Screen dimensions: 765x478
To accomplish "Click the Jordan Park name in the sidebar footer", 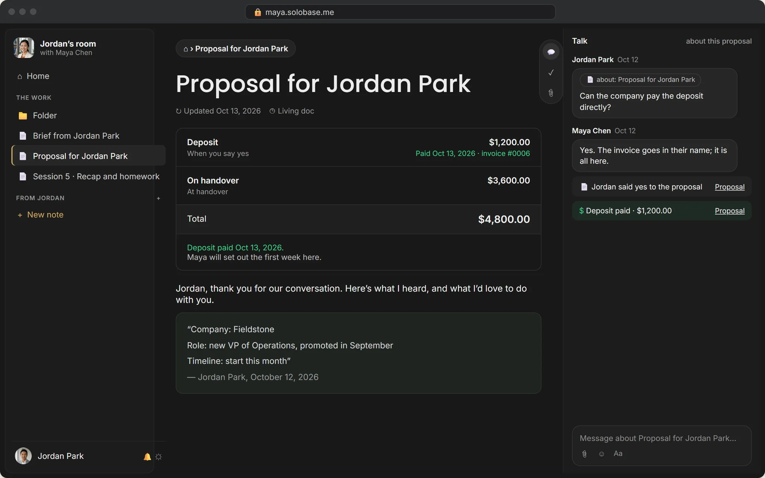I will tap(61, 456).
